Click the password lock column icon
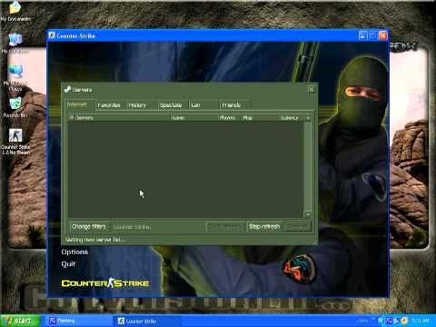The width and height of the screenshot is (436, 327). click(x=72, y=117)
